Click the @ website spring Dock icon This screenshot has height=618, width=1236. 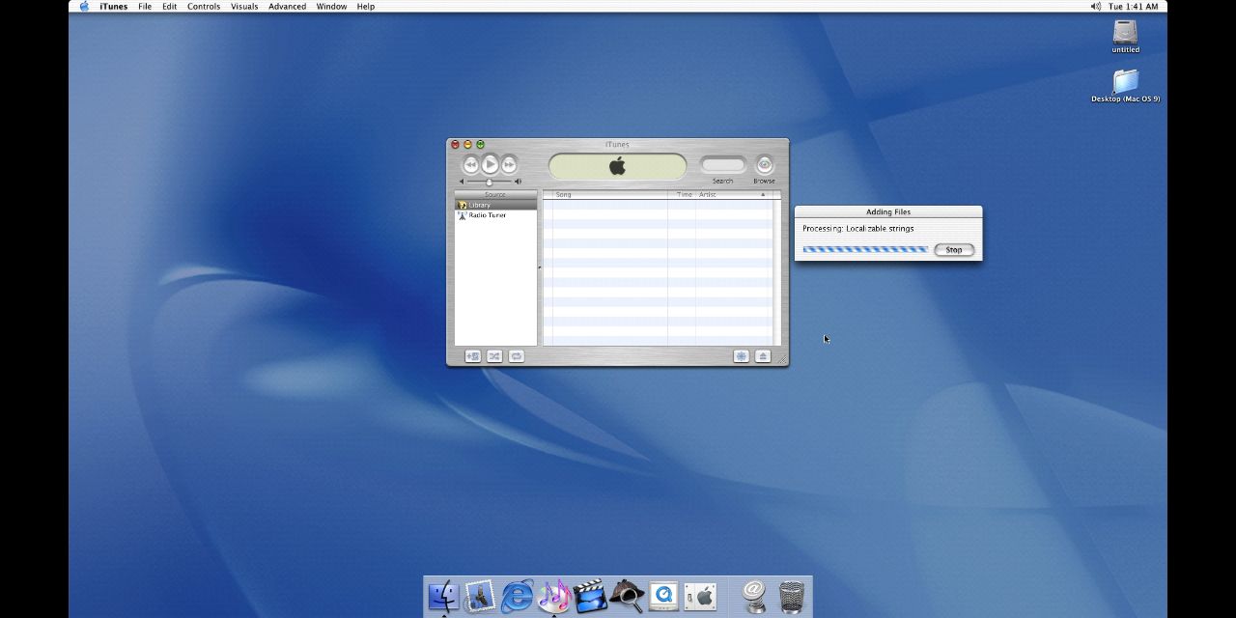click(x=755, y=596)
